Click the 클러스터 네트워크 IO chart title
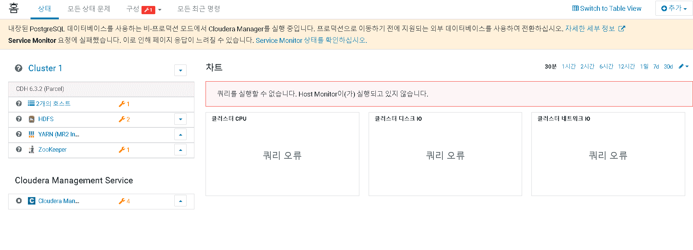Viewport: 693px width, 250px height. (564, 118)
